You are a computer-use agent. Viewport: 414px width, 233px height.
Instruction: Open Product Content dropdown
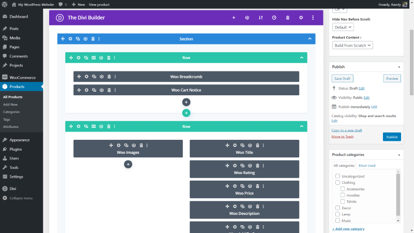click(x=352, y=45)
